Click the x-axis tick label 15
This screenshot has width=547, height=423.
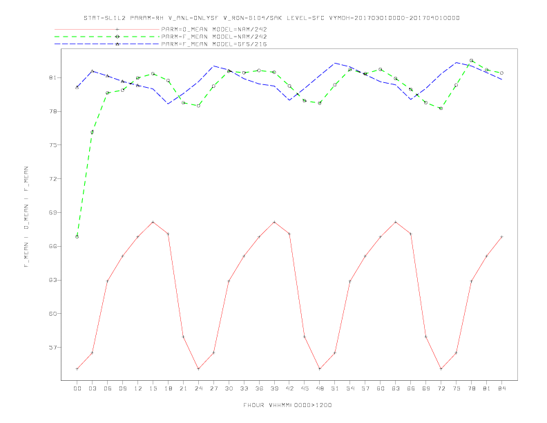coord(153,388)
